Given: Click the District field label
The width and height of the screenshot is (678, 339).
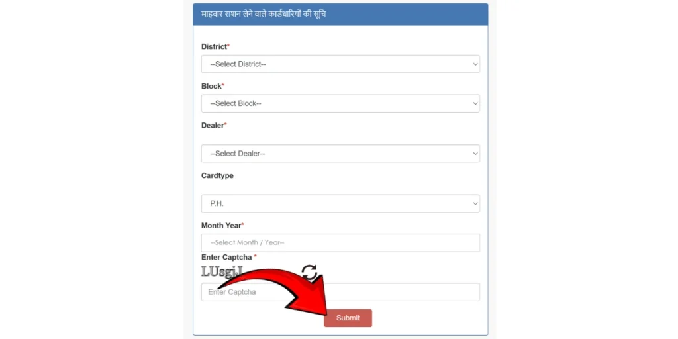Looking at the screenshot, I should pyautogui.click(x=215, y=46).
